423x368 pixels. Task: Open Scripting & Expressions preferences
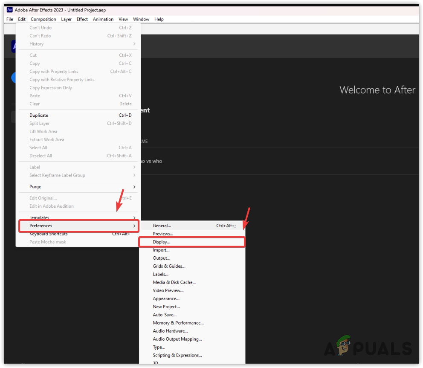point(192,355)
